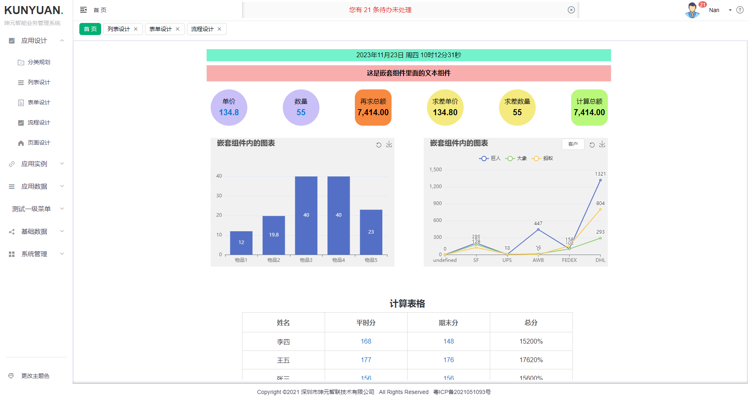Collapse the sidebar with the menu fold icon
This screenshot has height=400, width=748.
pyautogui.click(x=83, y=10)
